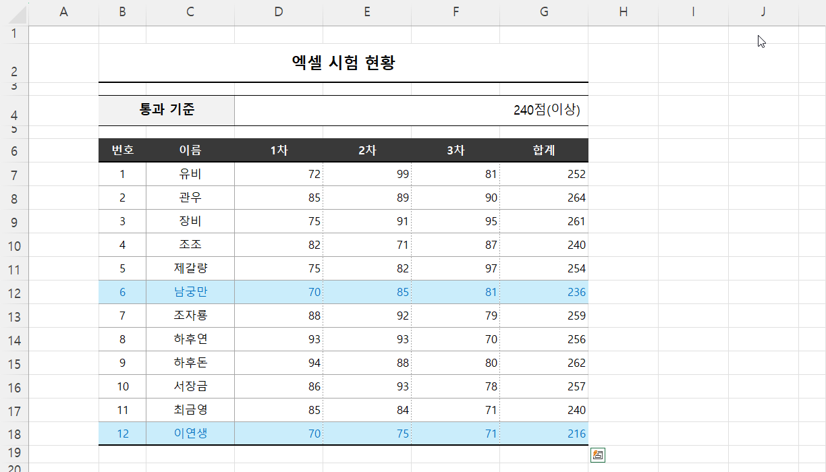This screenshot has width=826, height=472.
Task: Click the total 256 for 하후연
Action: pos(544,339)
